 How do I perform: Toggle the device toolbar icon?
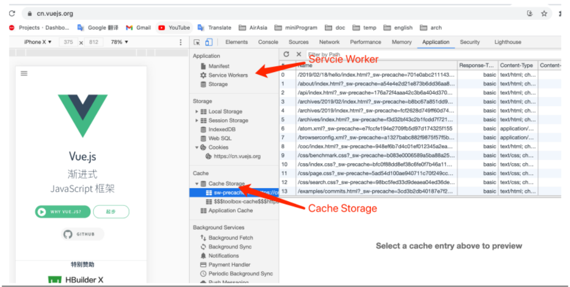pyautogui.click(x=209, y=42)
